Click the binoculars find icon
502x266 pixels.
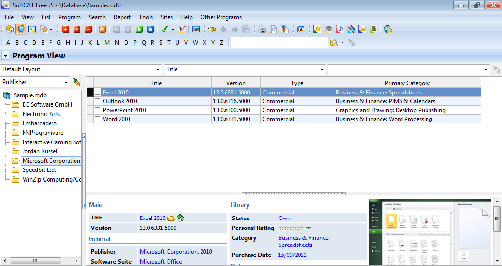[x=212, y=29]
